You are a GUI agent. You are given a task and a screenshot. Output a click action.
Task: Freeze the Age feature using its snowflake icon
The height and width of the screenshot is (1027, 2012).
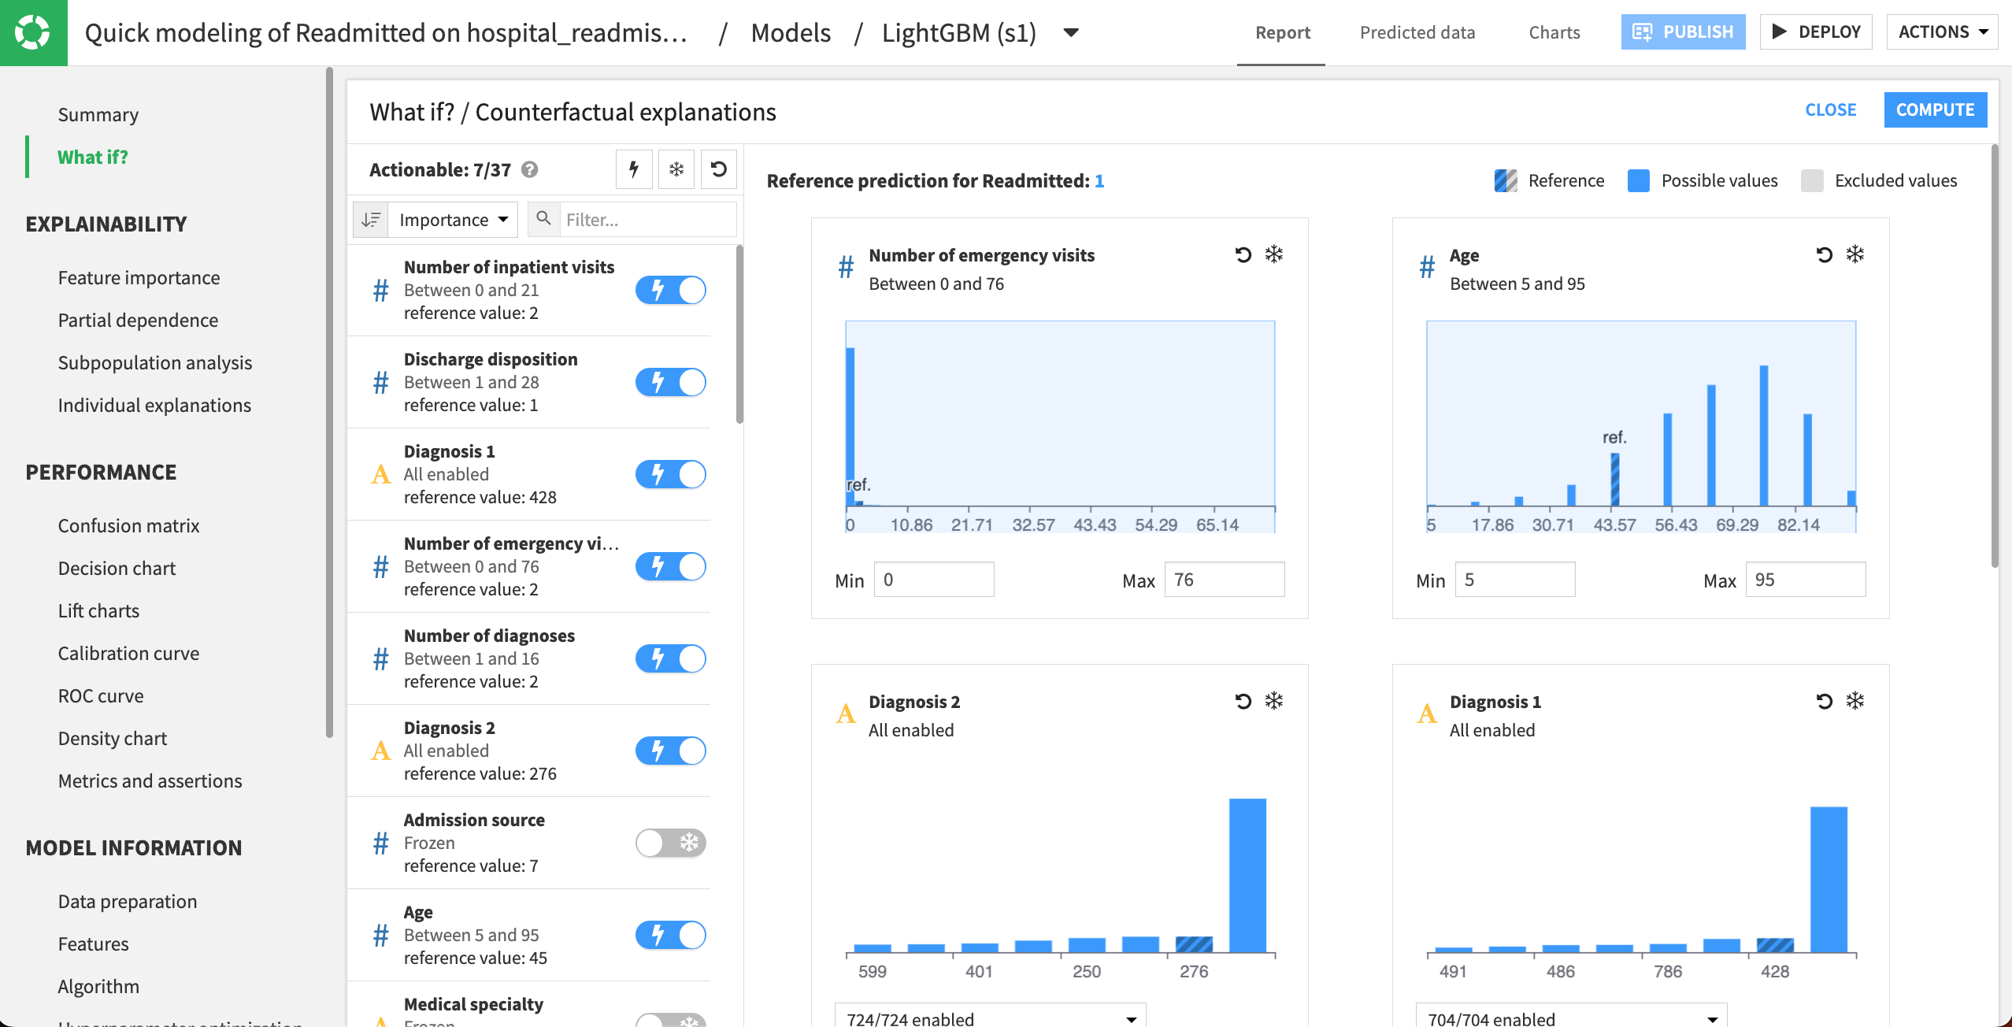pyautogui.click(x=1855, y=254)
